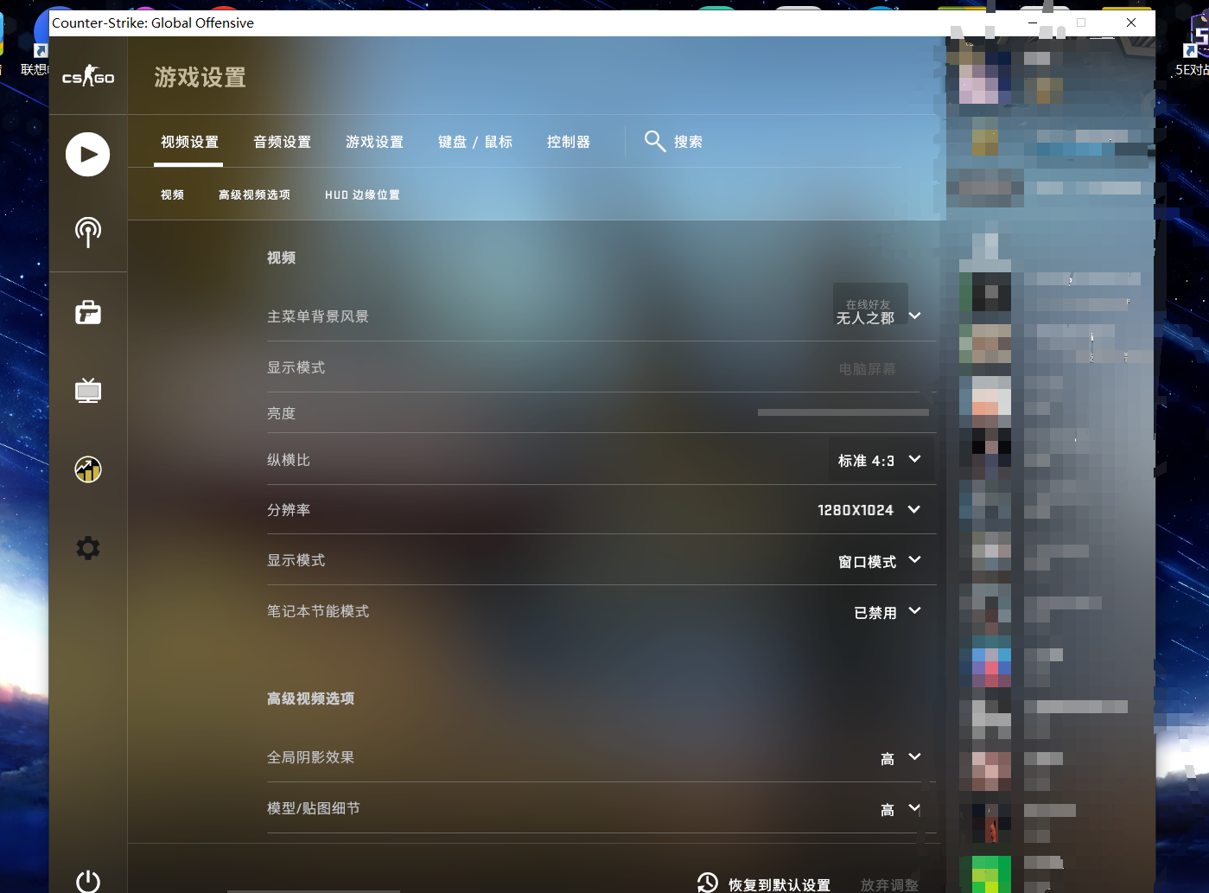This screenshot has width=1209, height=893.
Task: Expand 分辨率 dropdown showing 1280X1024
Action: (x=869, y=510)
